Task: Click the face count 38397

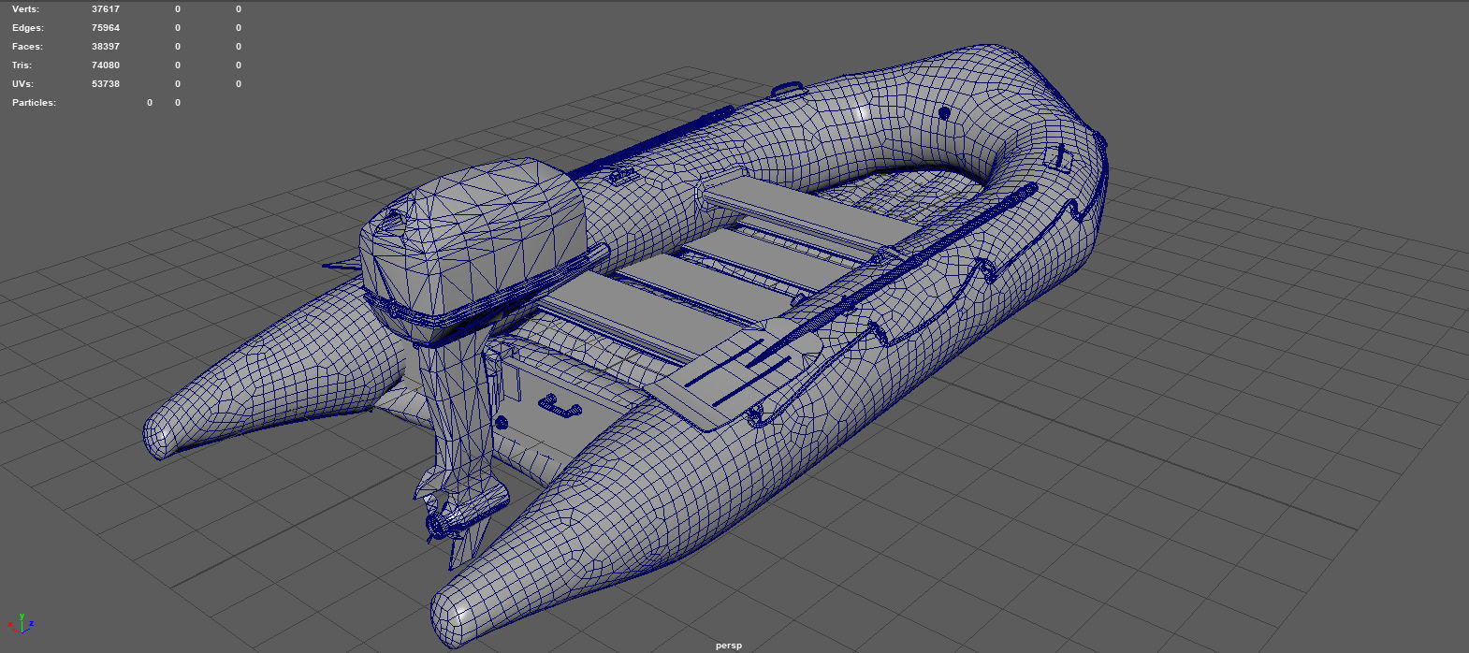Action: point(106,46)
